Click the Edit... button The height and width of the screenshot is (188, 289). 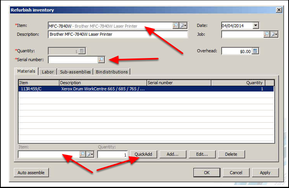click(x=202, y=154)
